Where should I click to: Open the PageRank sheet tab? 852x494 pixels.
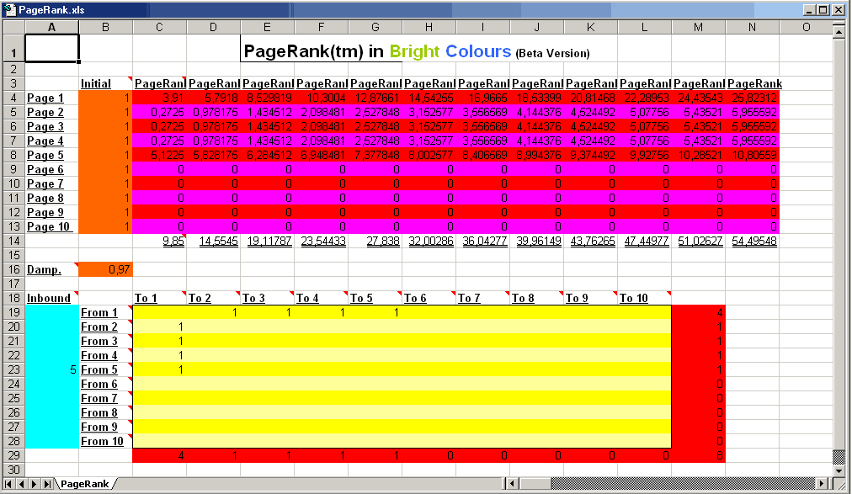click(85, 484)
